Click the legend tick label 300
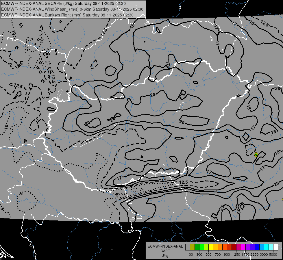The image size is (283, 260). pos(199,255)
